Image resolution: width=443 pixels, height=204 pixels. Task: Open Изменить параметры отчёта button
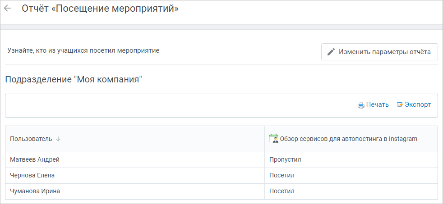pyautogui.click(x=379, y=52)
